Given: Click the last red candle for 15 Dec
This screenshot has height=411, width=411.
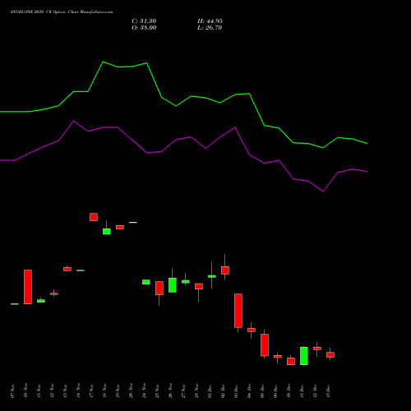Looking at the screenshot, I should tap(330, 355).
